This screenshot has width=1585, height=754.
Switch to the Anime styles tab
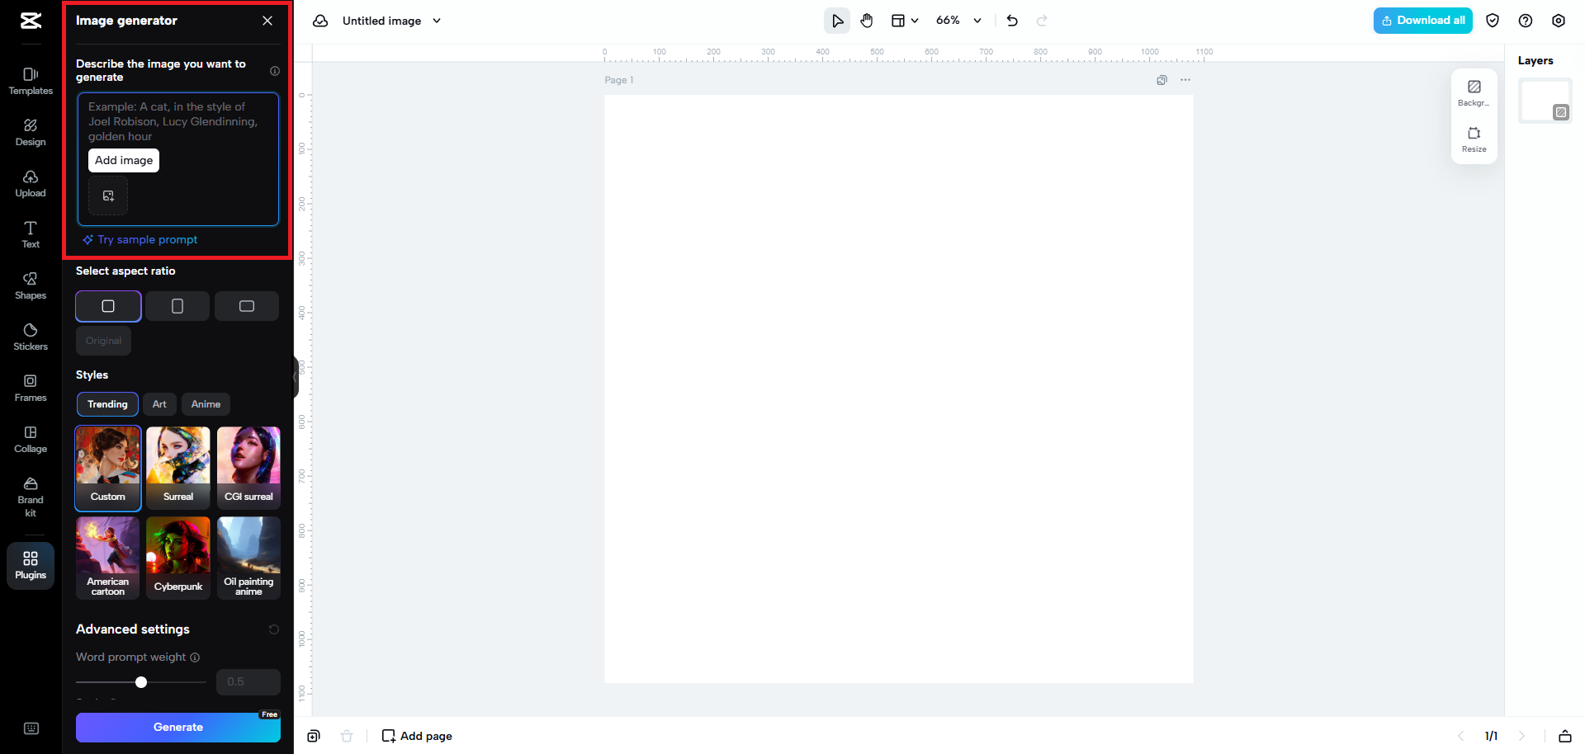tap(206, 404)
